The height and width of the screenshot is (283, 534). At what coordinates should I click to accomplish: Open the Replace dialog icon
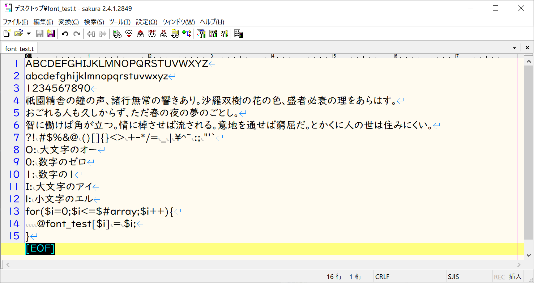pyautogui.click(x=152, y=34)
